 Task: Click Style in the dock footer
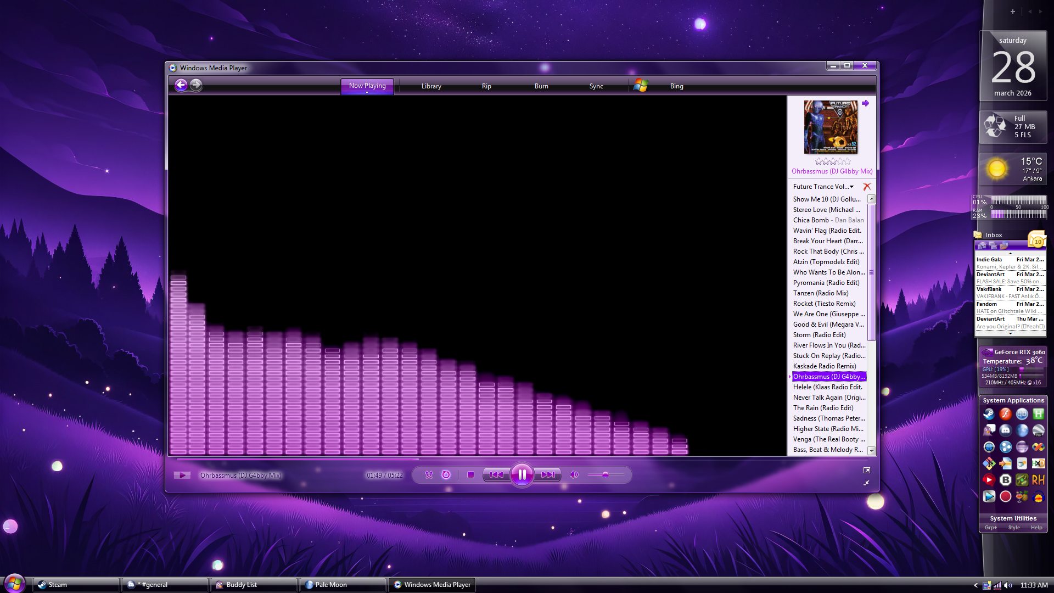[1014, 528]
